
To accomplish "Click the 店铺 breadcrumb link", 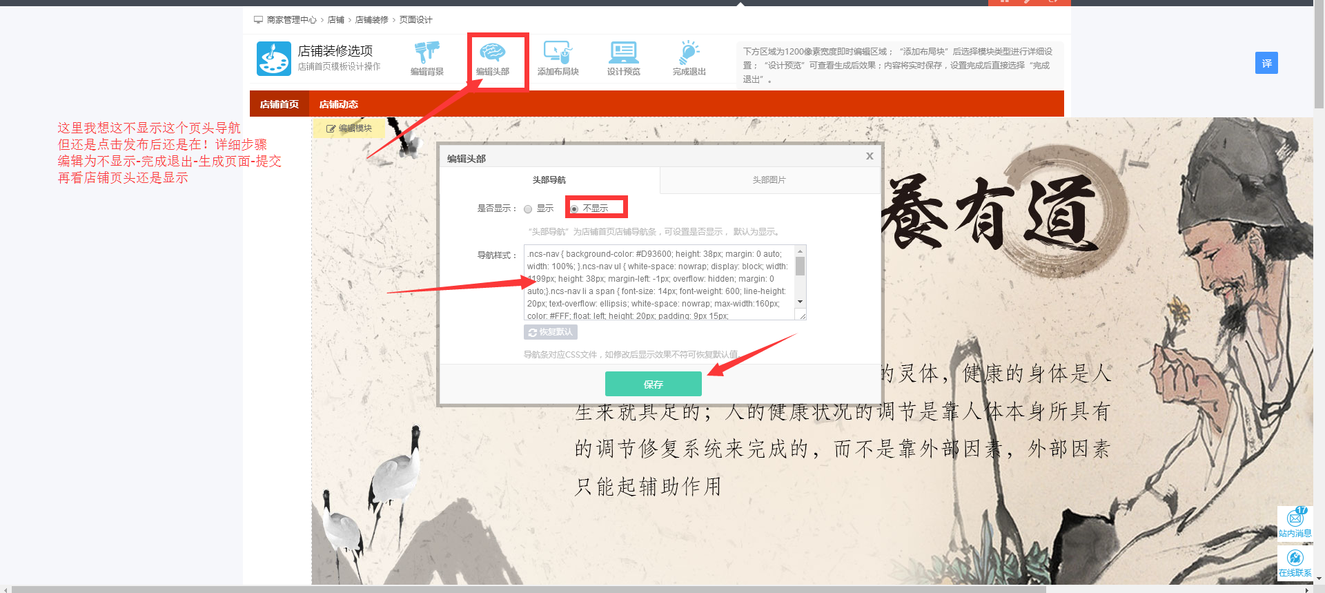I will click(336, 19).
